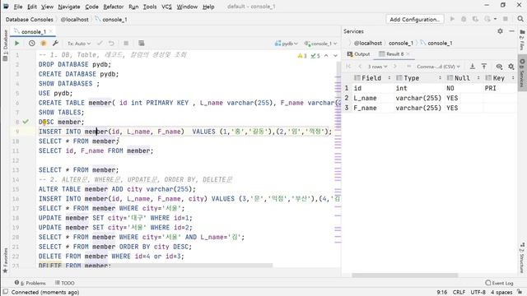527x296 pixels.
Task: Click the 9:16 cursor position in status bar
Action: point(442,293)
